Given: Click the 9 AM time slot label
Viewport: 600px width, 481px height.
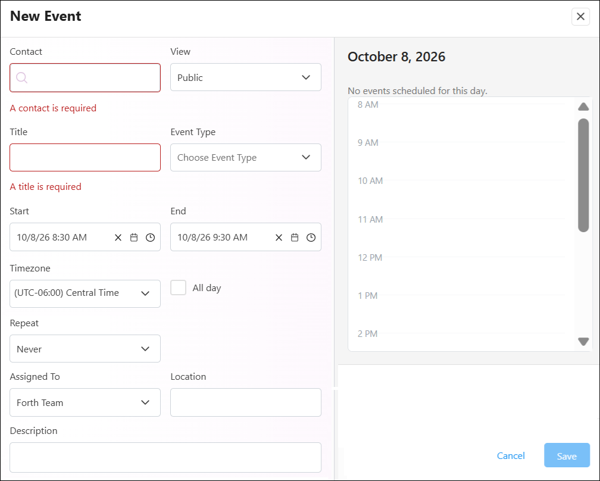Looking at the screenshot, I should pos(368,143).
